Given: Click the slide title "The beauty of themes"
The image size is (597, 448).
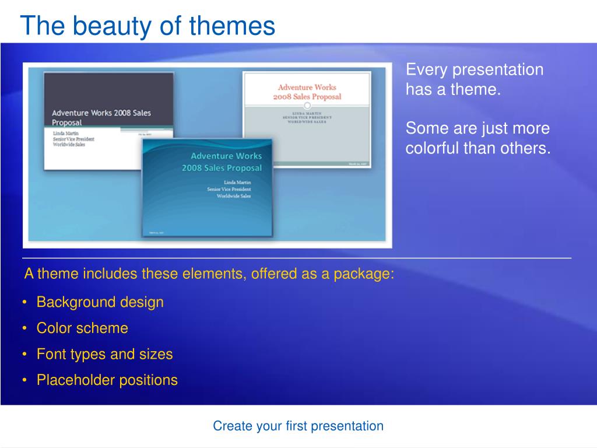Looking at the screenshot, I should point(148,26).
